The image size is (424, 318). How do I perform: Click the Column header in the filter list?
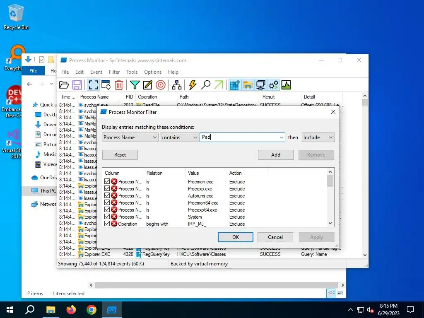click(123, 173)
